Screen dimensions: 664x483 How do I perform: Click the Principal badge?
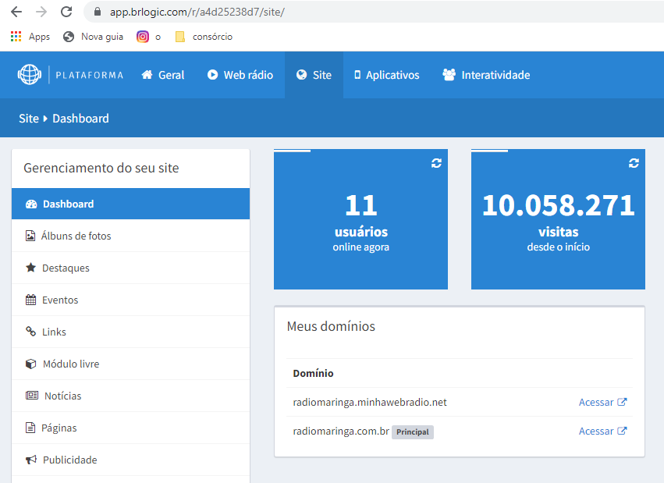coord(413,432)
